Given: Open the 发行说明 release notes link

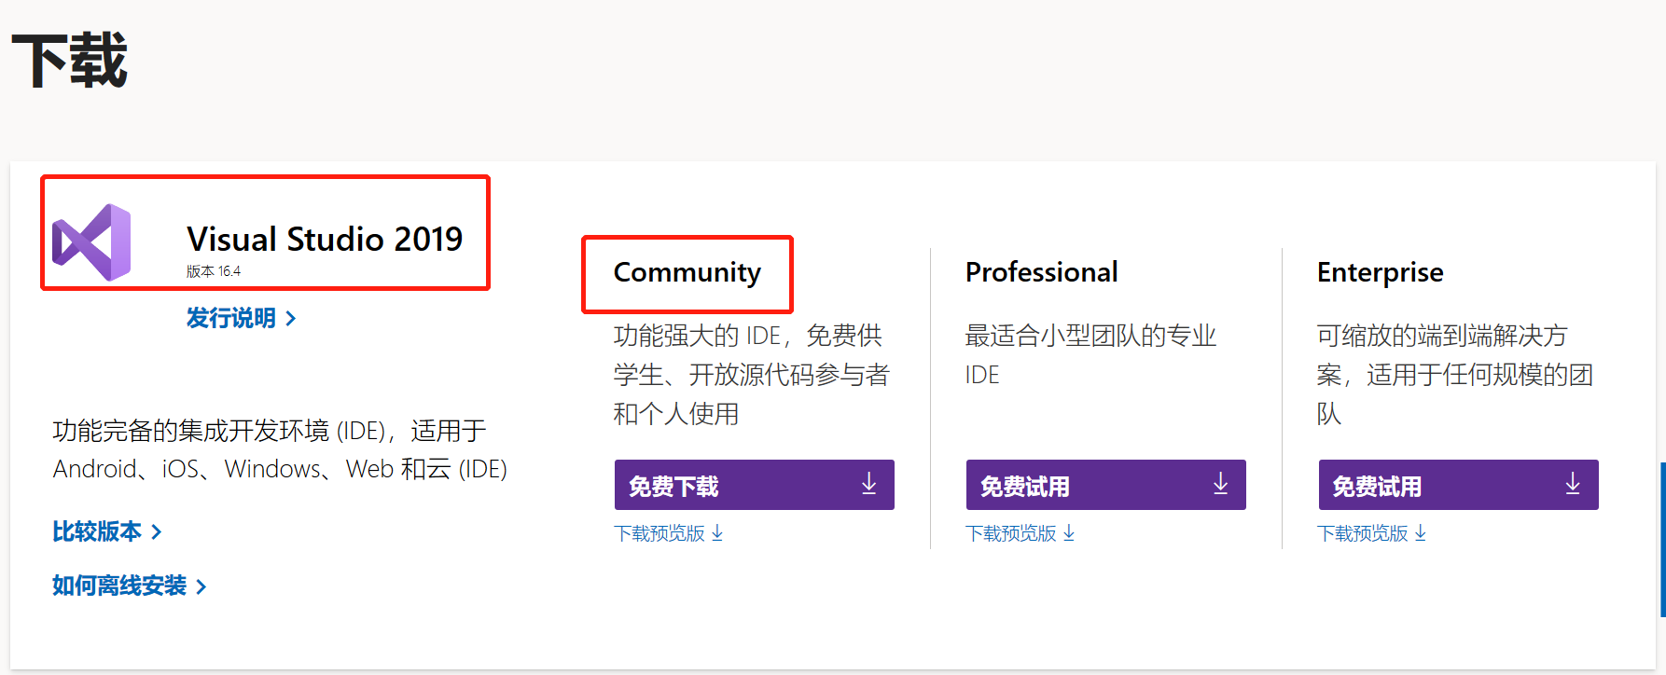Looking at the screenshot, I should [230, 319].
